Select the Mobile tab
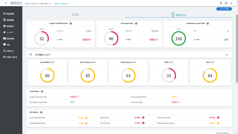The image size is (238, 134). tap(179, 15)
